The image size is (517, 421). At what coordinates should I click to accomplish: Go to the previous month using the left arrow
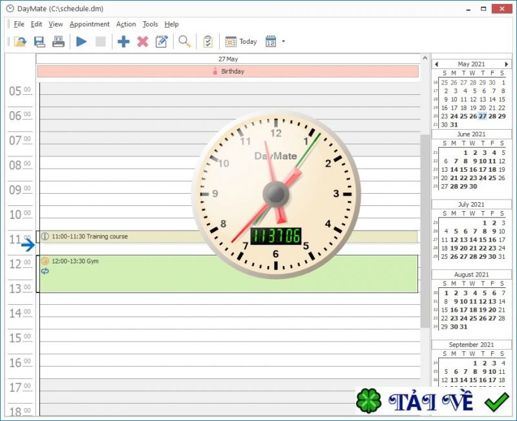[437, 64]
